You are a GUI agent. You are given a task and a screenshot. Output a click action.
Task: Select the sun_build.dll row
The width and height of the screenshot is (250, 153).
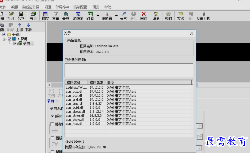(129, 108)
